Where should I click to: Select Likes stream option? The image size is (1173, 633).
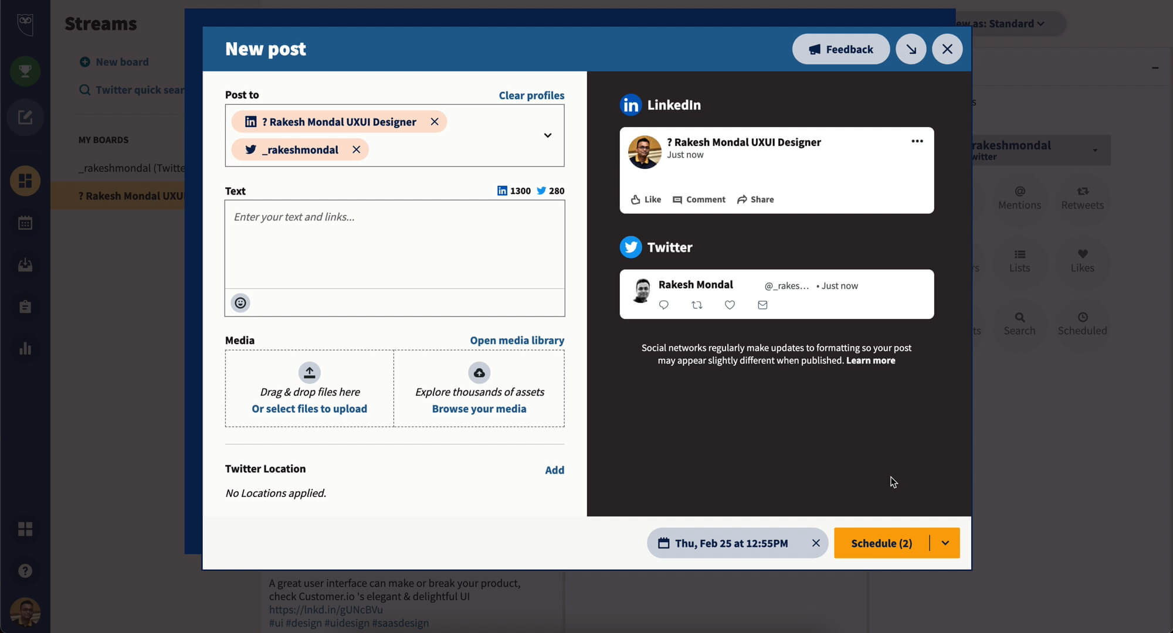pos(1082,261)
